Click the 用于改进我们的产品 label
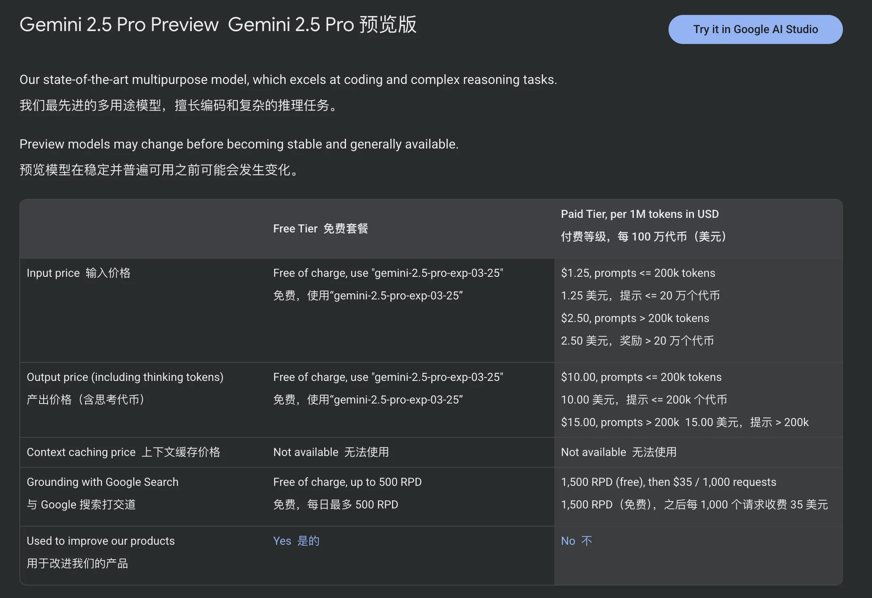The width and height of the screenshot is (872, 598). [78, 563]
